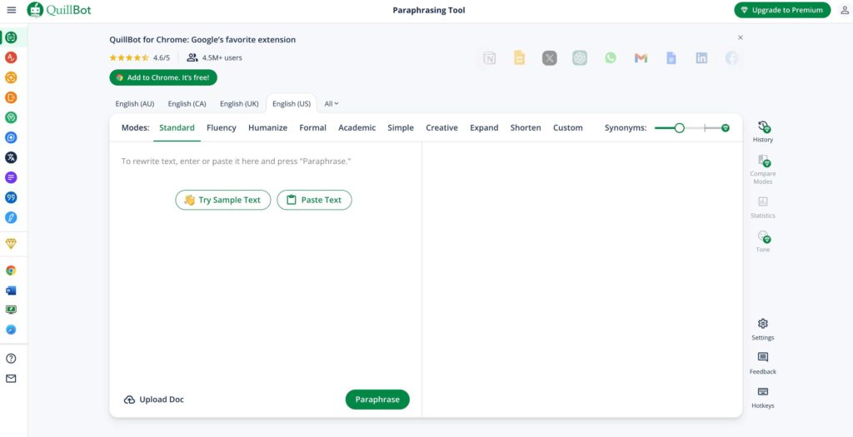
Task: Select Custom mode
Action: (568, 127)
